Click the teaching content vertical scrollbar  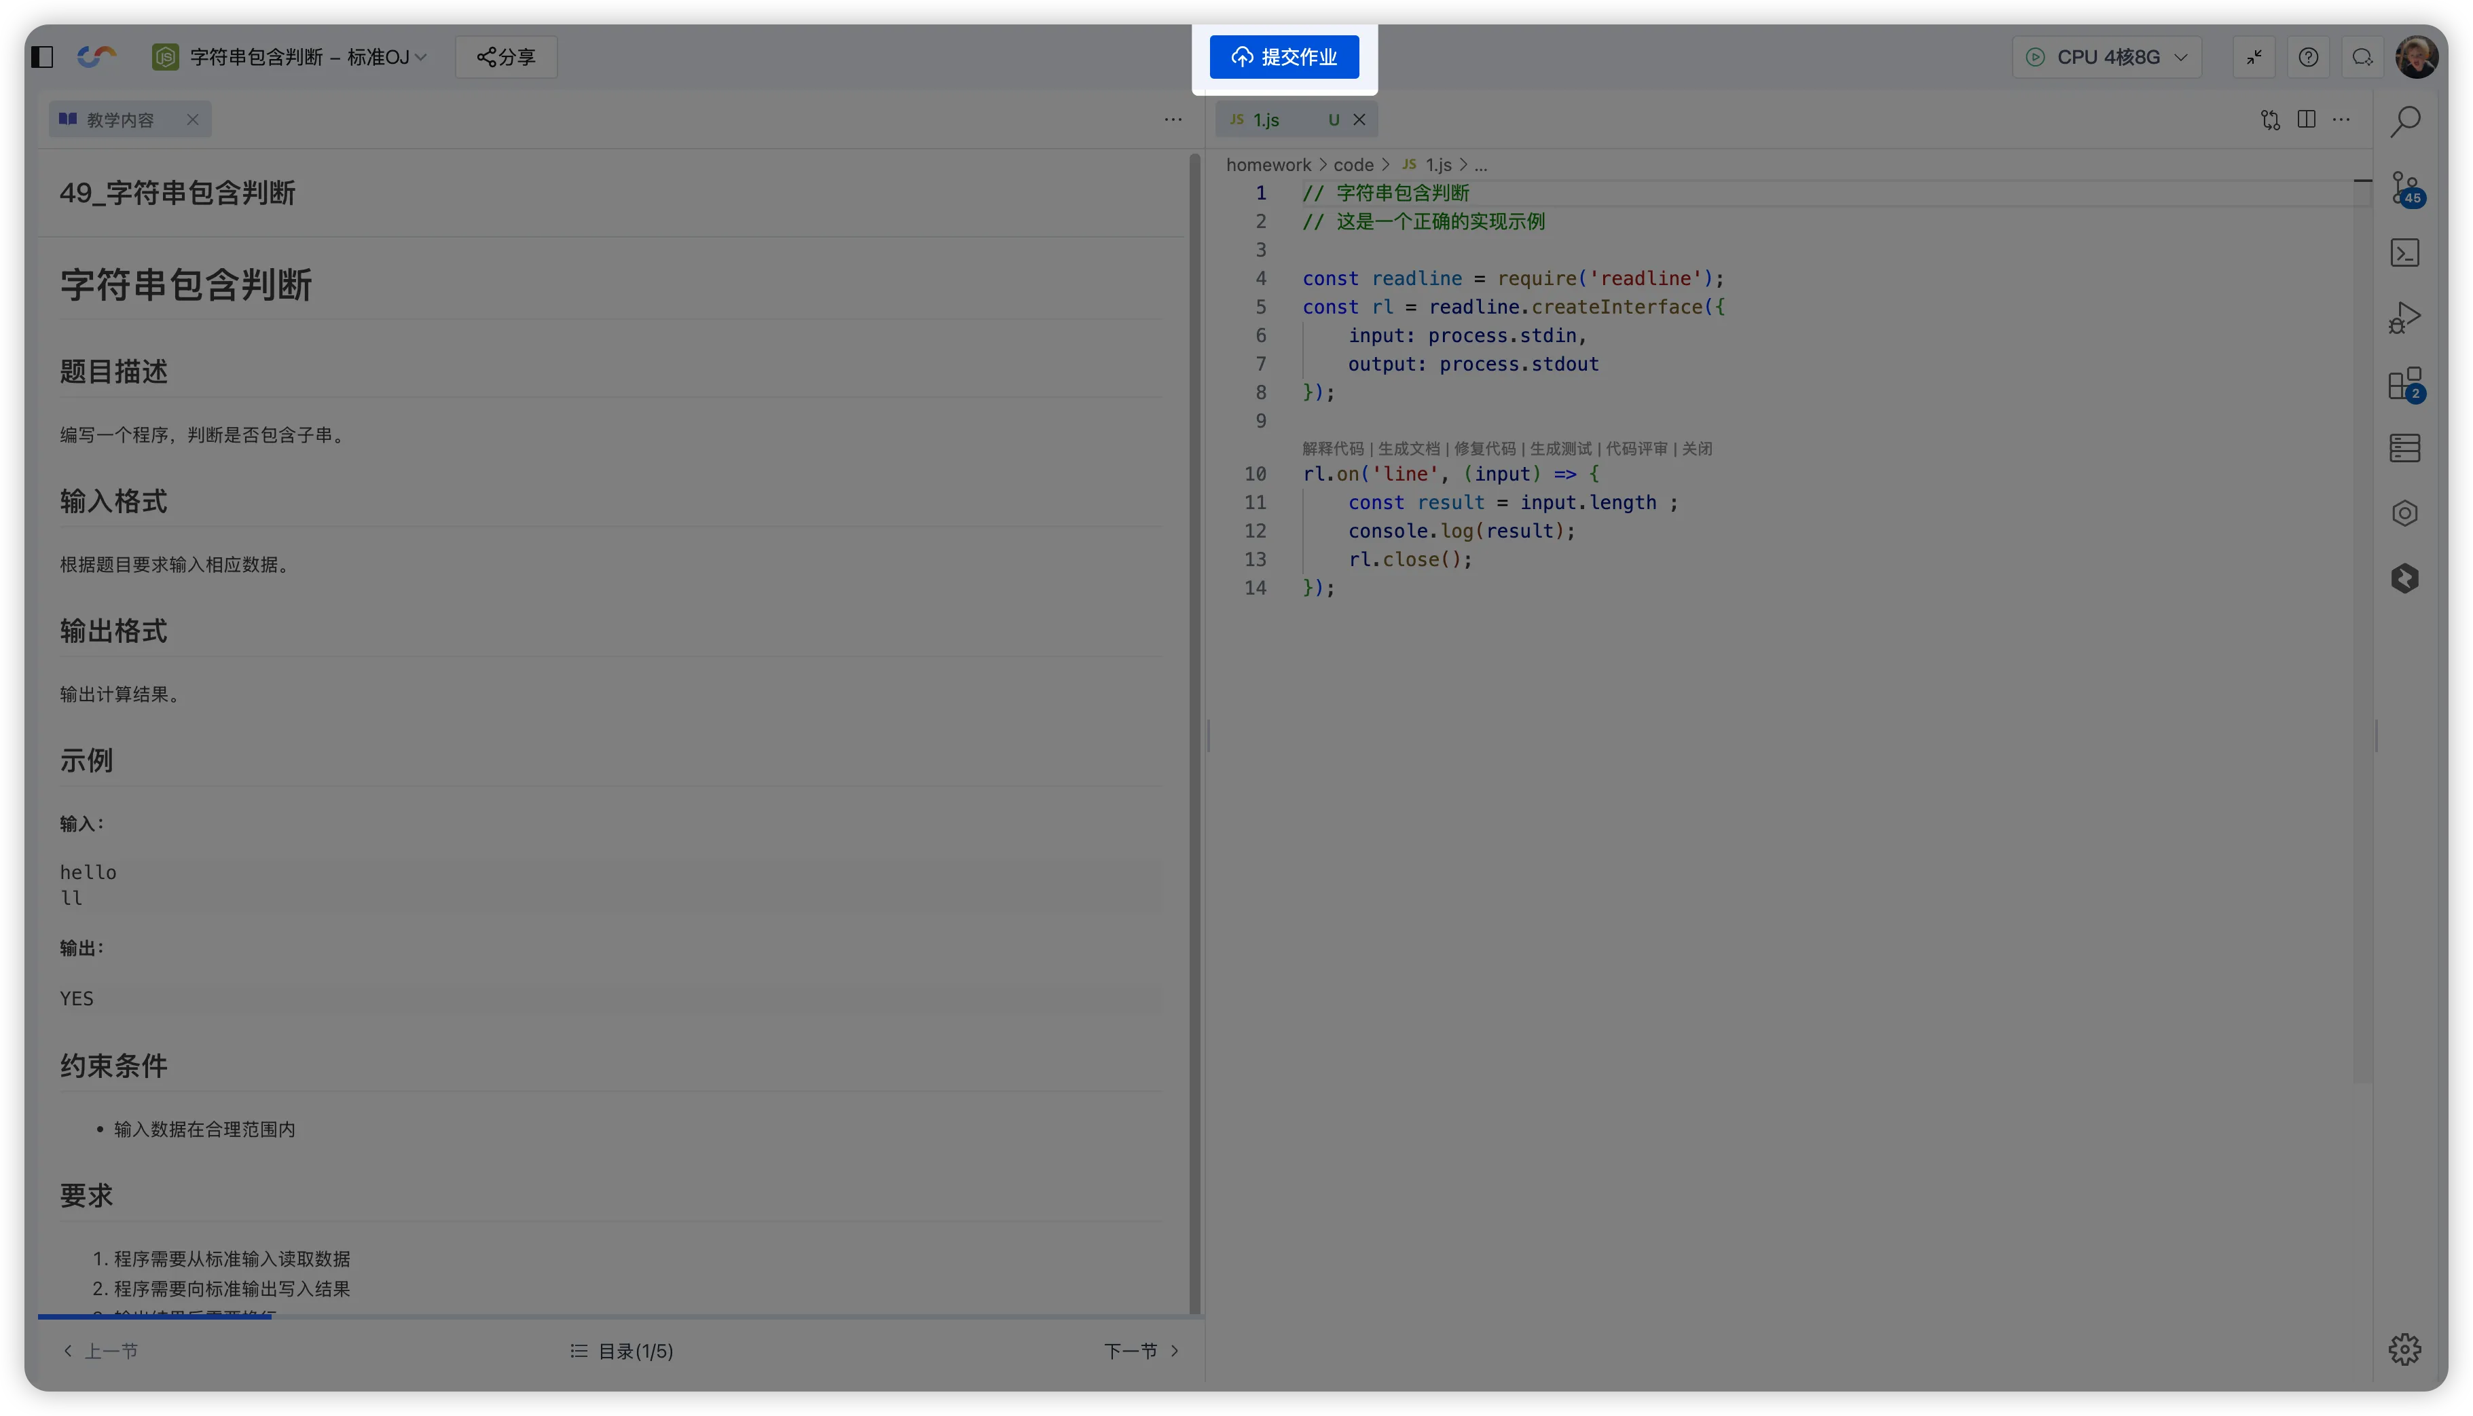pyautogui.click(x=1194, y=730)
